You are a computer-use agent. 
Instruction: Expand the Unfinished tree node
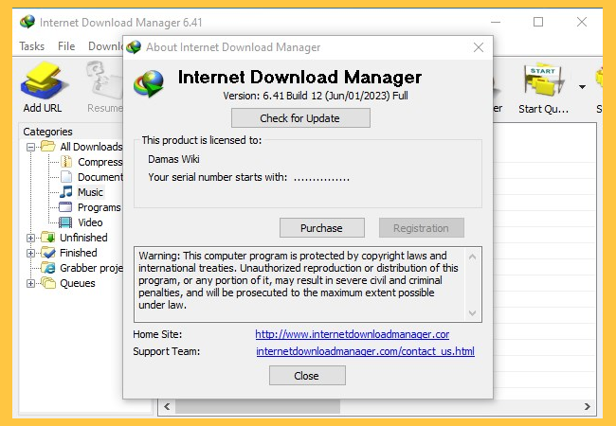click(x=30, y=238)
